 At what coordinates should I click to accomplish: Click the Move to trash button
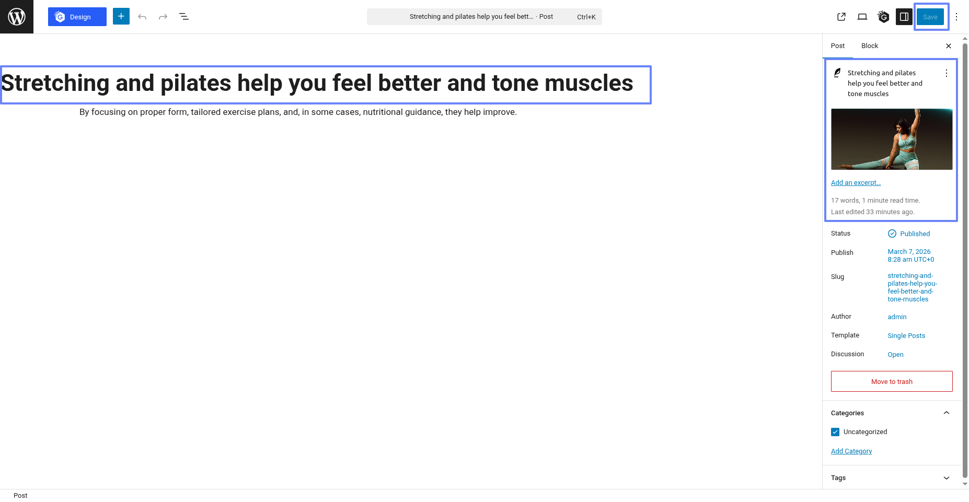892,381
